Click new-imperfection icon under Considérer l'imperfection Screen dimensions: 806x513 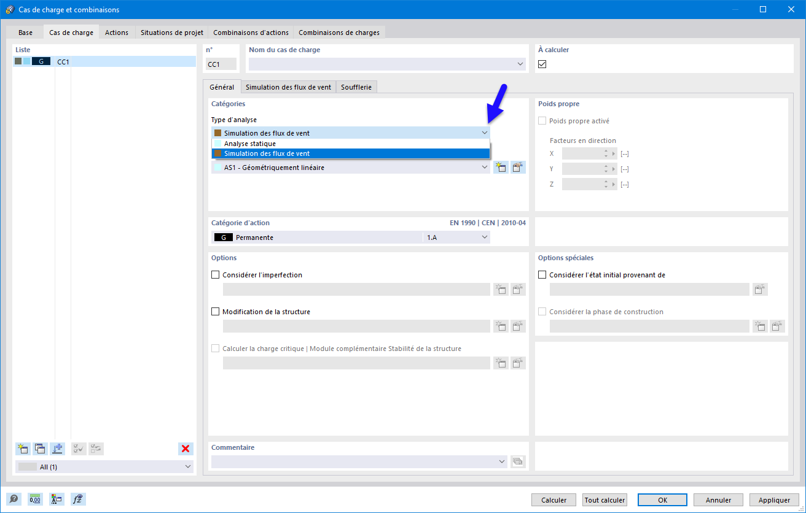(501, 290)
